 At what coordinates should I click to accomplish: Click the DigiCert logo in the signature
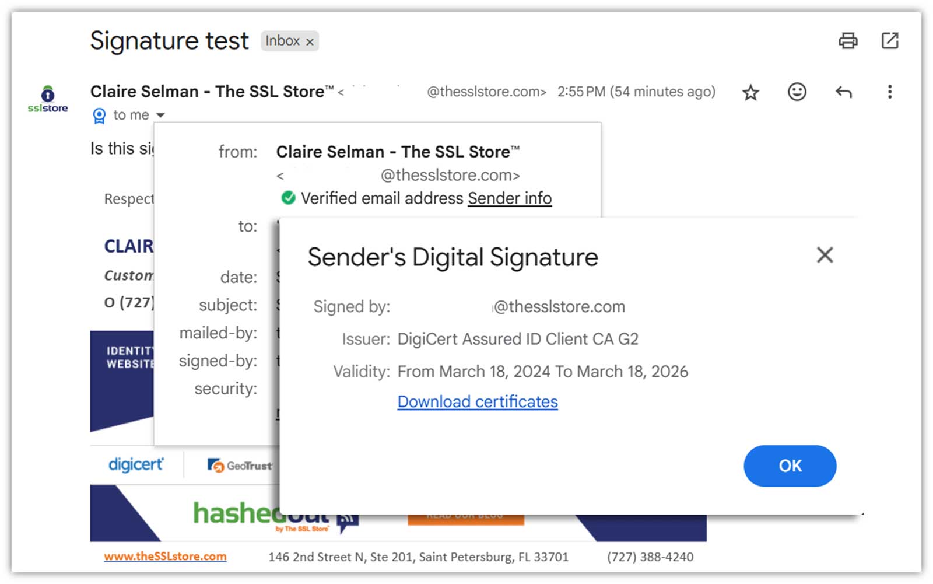[135, 464]
